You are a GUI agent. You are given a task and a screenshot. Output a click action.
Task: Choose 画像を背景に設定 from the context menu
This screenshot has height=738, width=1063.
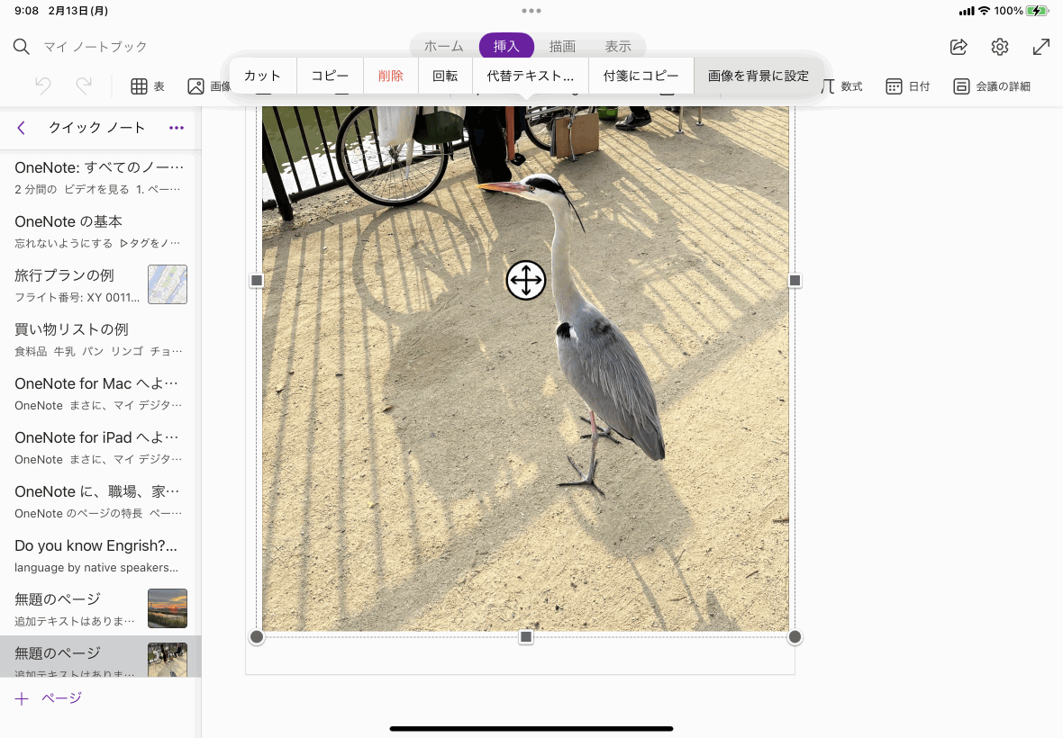point(759,76)
